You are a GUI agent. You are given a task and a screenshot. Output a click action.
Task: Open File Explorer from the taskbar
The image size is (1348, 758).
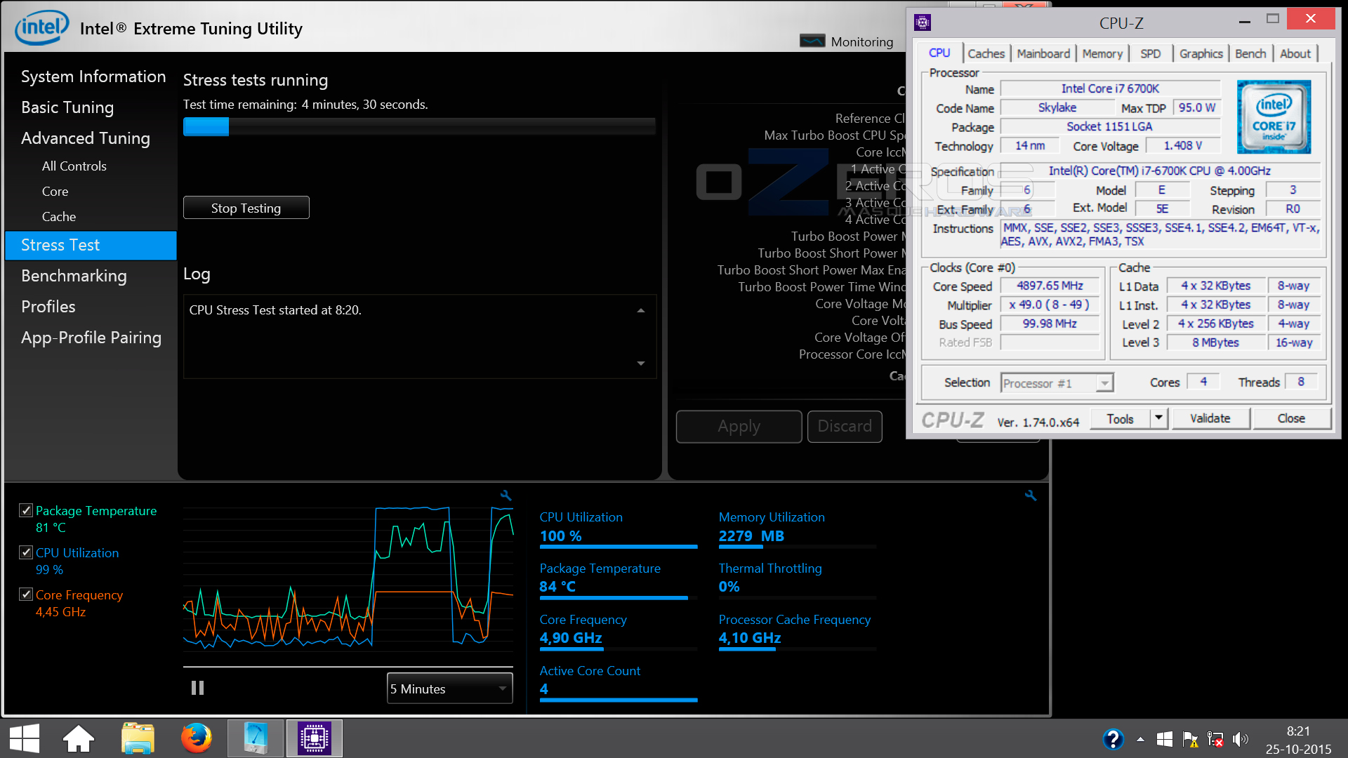[138, 738]
